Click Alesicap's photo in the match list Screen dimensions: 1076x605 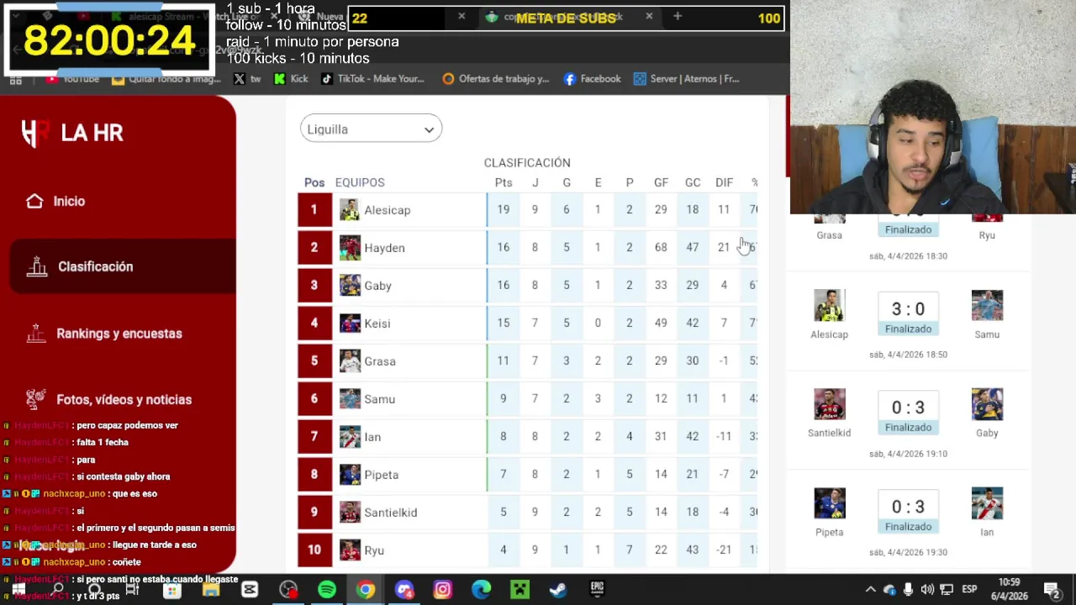click(829, 306)
